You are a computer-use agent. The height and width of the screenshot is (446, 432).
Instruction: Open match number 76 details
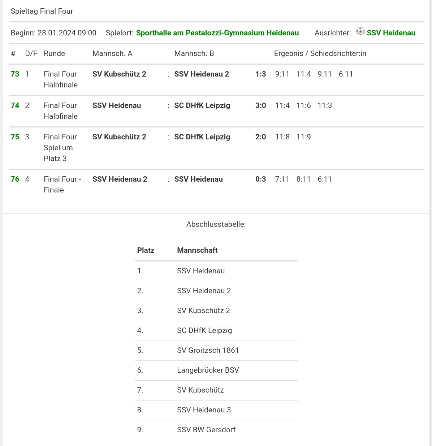pos(15,179)
